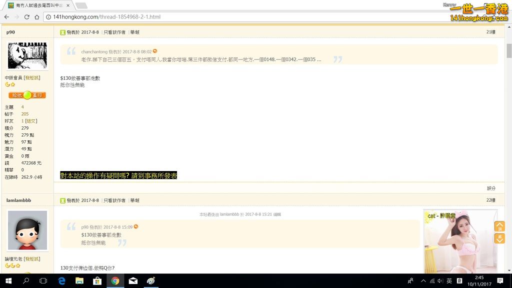Screen dimensions: 512x288
Task: Open Chrome from the taskbar
Action: [x=115, y=281]
